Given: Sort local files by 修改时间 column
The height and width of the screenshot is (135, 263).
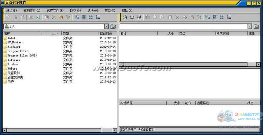Looking at the screenshot, I should [108, 33].
